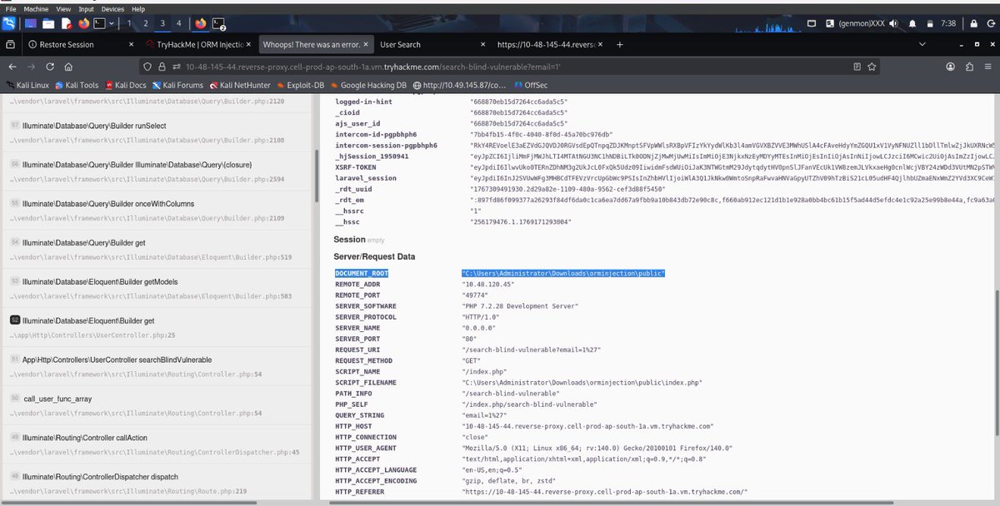
Task: Open the Kali Linux bookmark
Action: pos(27,85)
